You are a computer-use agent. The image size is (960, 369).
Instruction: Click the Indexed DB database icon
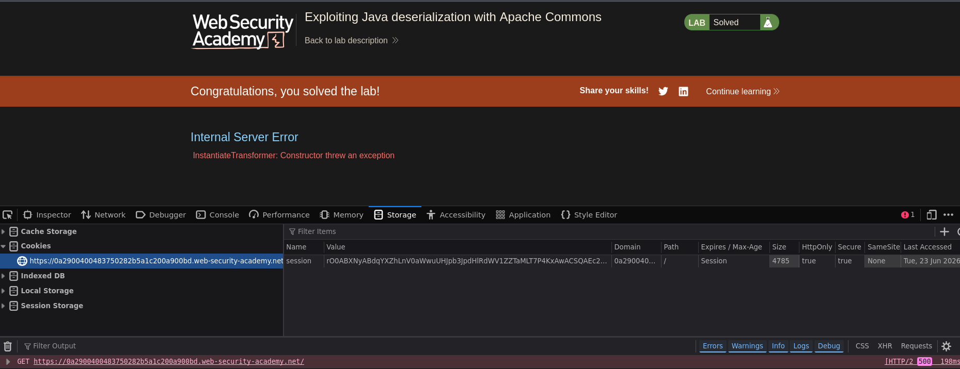[x=14, y=276]
